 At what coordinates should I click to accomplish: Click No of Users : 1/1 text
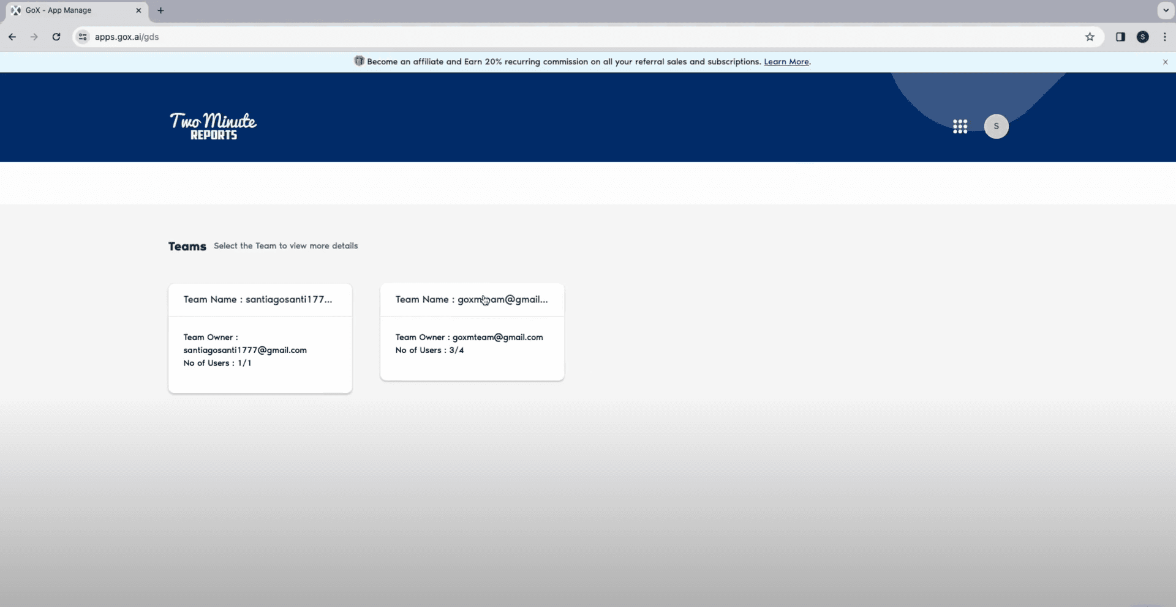pyautogui.click(x=217, y=363)
